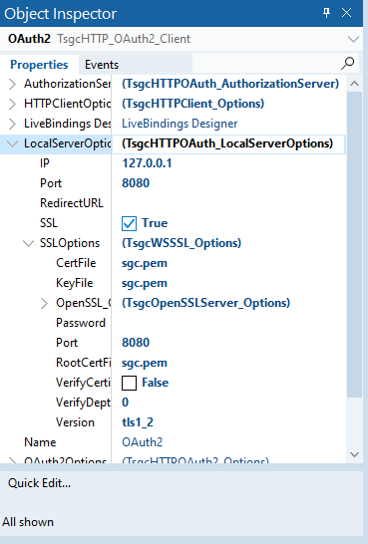Expand the HTTPClientOptions property node
Viewport: 368px width, 544px height.
point(12,104)
